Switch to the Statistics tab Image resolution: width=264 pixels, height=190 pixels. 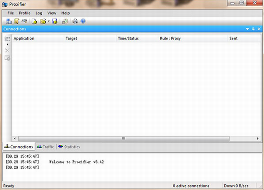pyautogui.click(x=69, y=147)
